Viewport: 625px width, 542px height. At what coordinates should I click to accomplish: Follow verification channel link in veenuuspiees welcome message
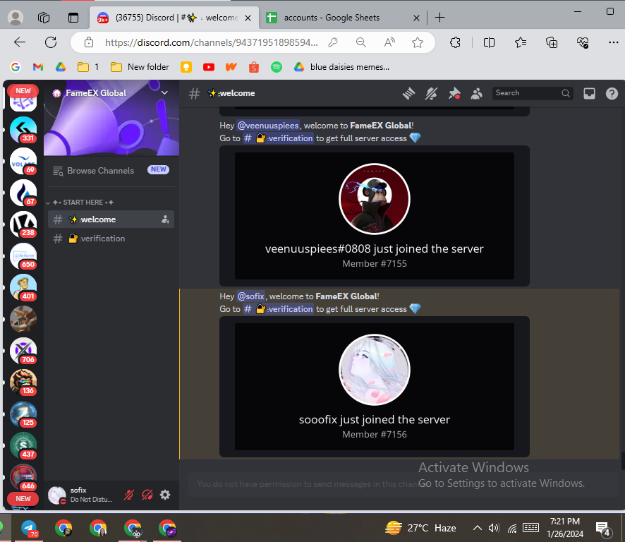[x=278, y=138]
